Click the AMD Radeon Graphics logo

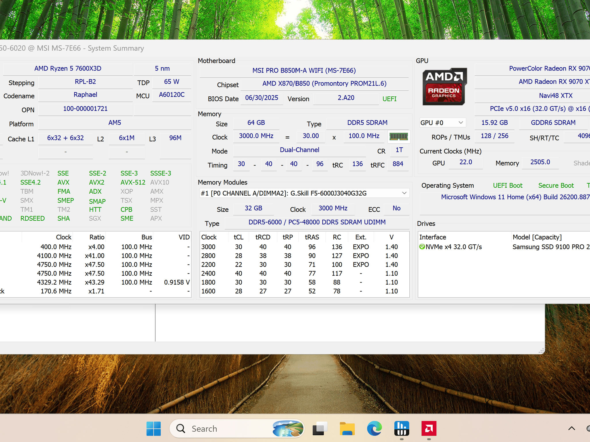tap(445, 87)
